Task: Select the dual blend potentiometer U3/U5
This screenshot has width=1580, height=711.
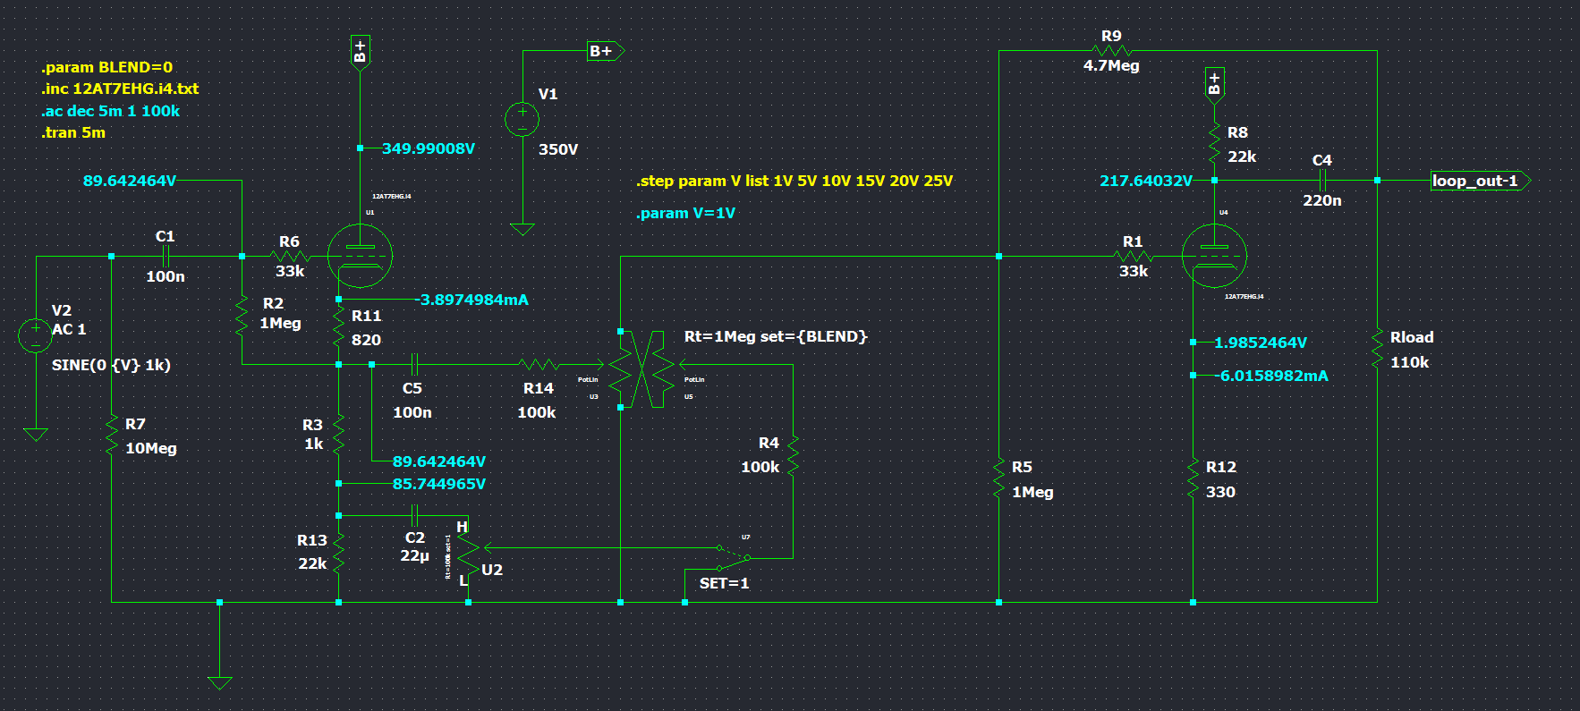Action: coord(641,368)
